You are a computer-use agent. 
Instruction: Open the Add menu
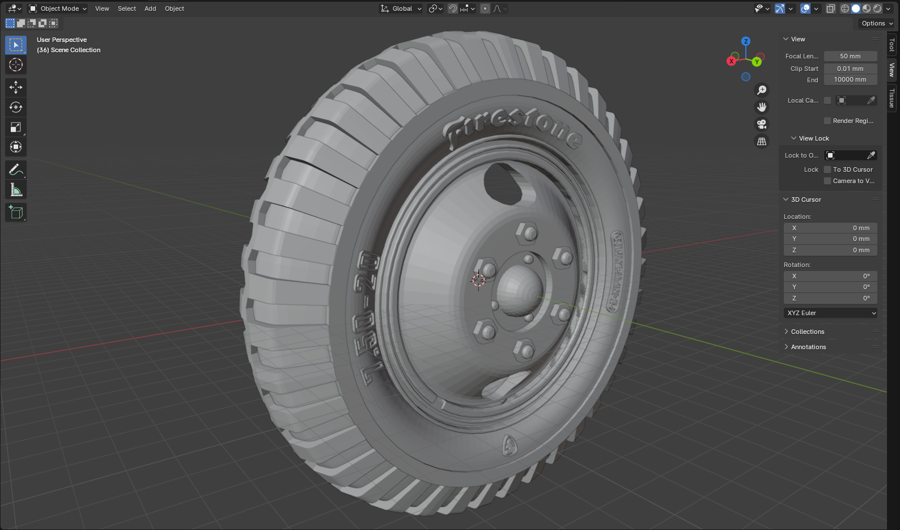(x=150, y=9)
